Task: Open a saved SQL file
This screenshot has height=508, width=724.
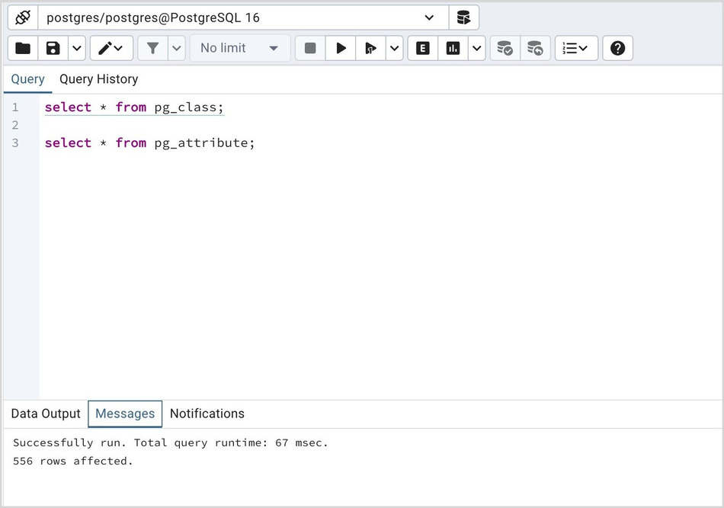Action: 22,48
